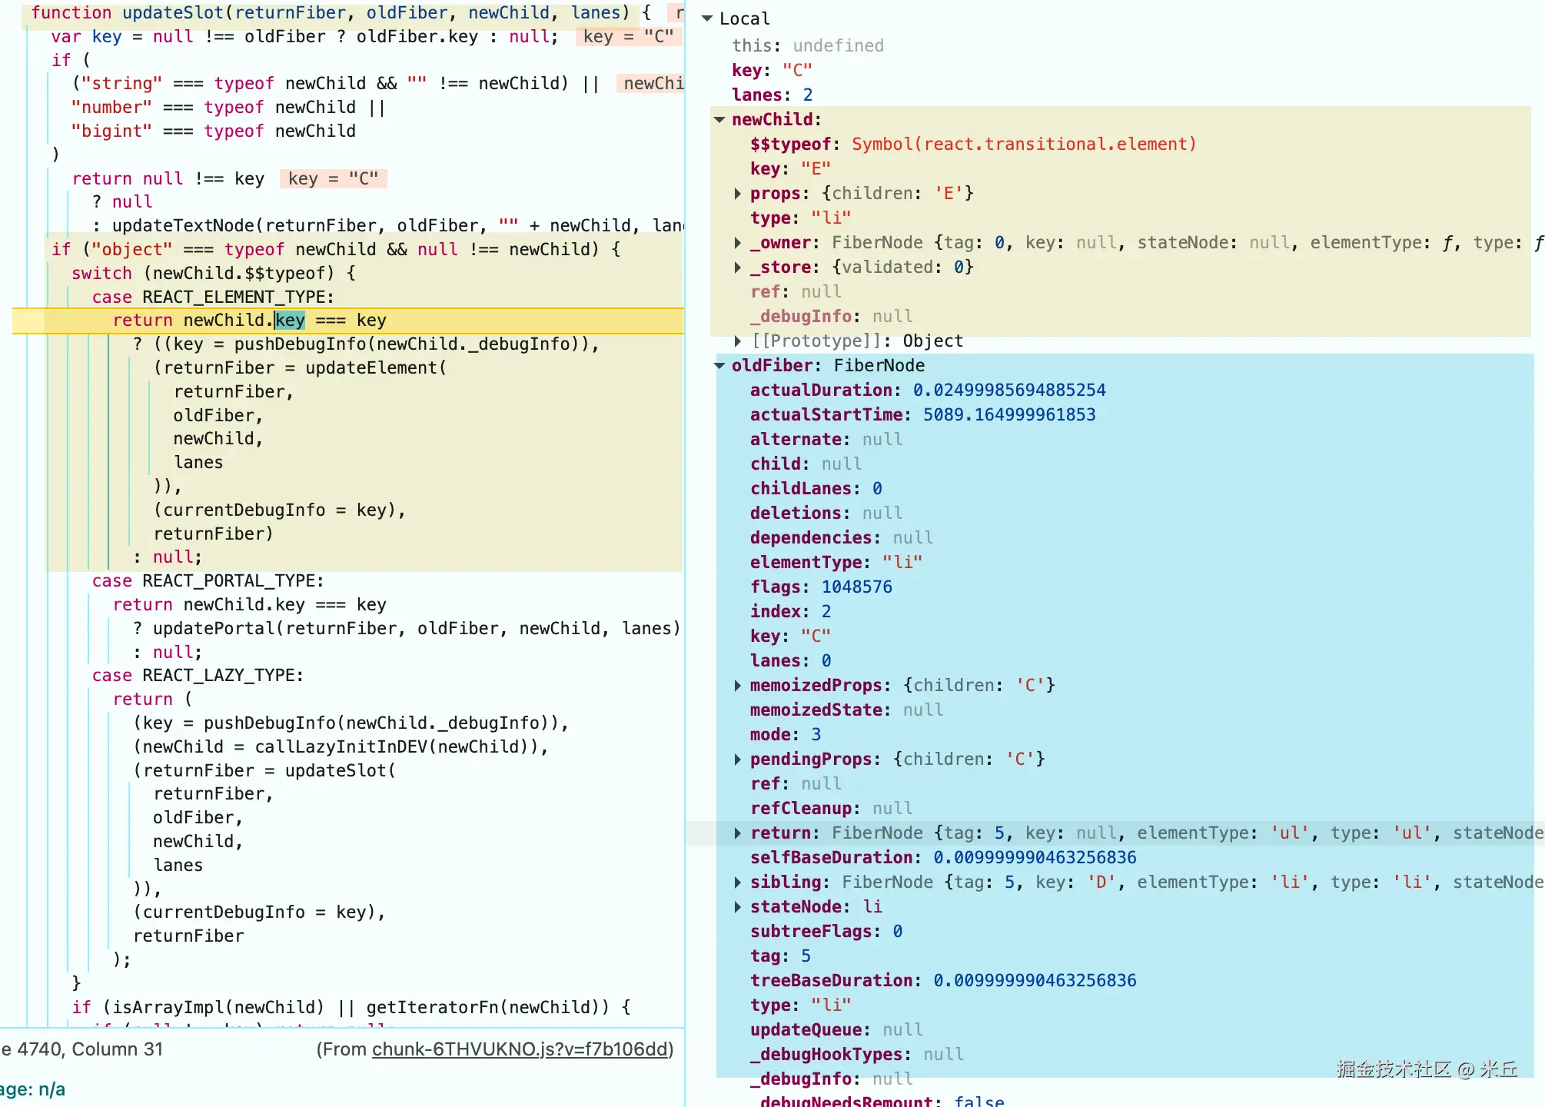Image resolution: width=1545 pixels, height=1107 pixels.
Task: Select oldFiber mode: 3 property
Action: [786, 735]
